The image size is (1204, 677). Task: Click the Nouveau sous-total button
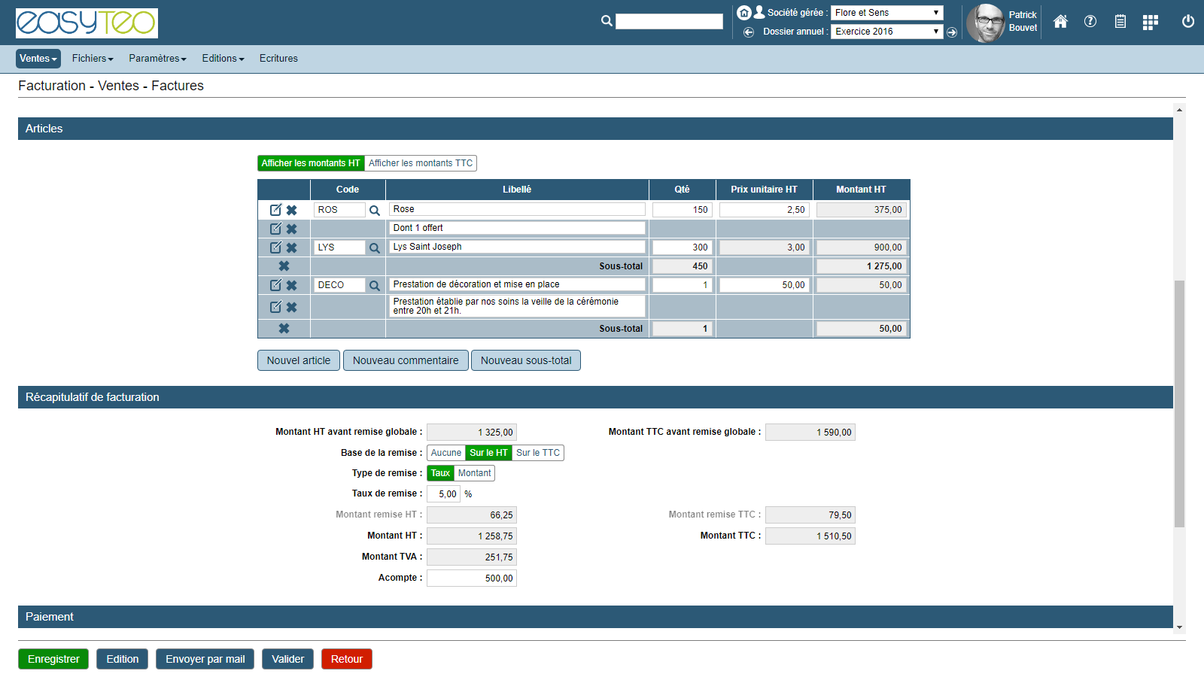[x=526, y=360]
